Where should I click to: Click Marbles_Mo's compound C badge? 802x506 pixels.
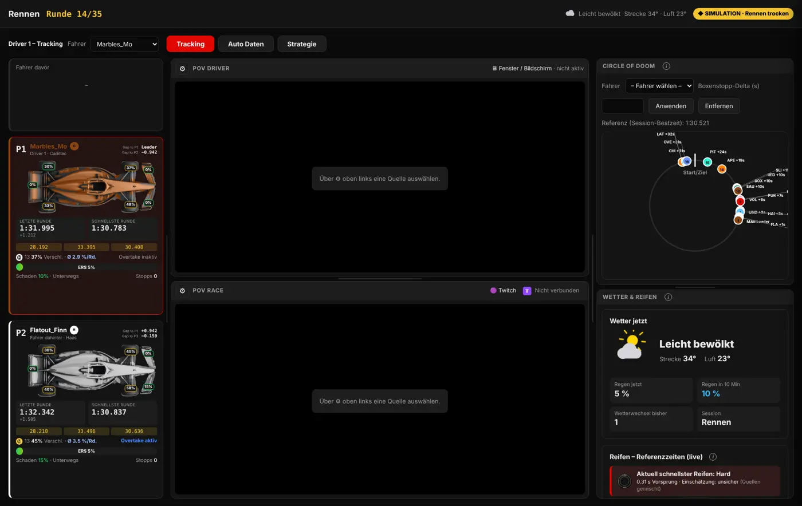pyautogui.click(x=74, y=146)
